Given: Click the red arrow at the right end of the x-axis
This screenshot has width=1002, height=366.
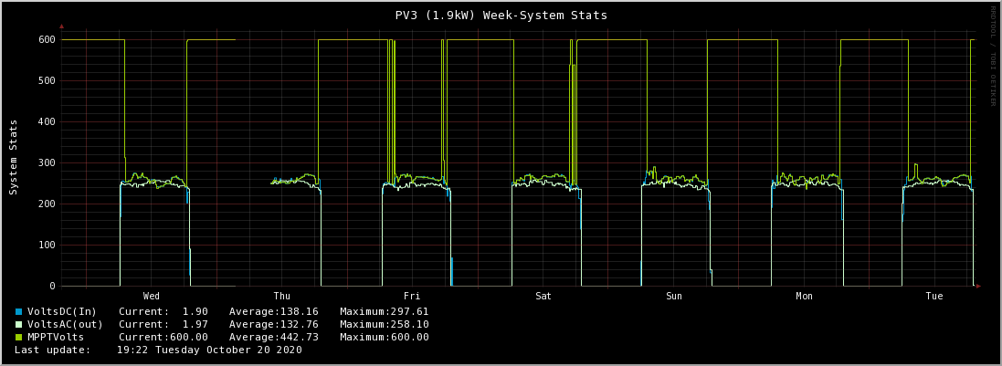Looking at the screenshot, I should 978,287.
